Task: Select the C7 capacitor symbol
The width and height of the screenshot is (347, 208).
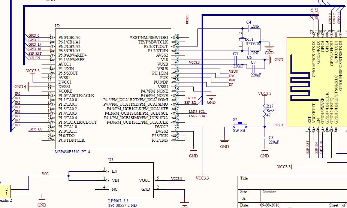Action: point(254,69)
